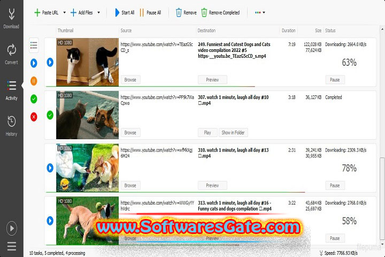Image resolution: width=385 pixels, height=257 pixels.
Task: Open the Convert section in sidebar
Action: 11,55
